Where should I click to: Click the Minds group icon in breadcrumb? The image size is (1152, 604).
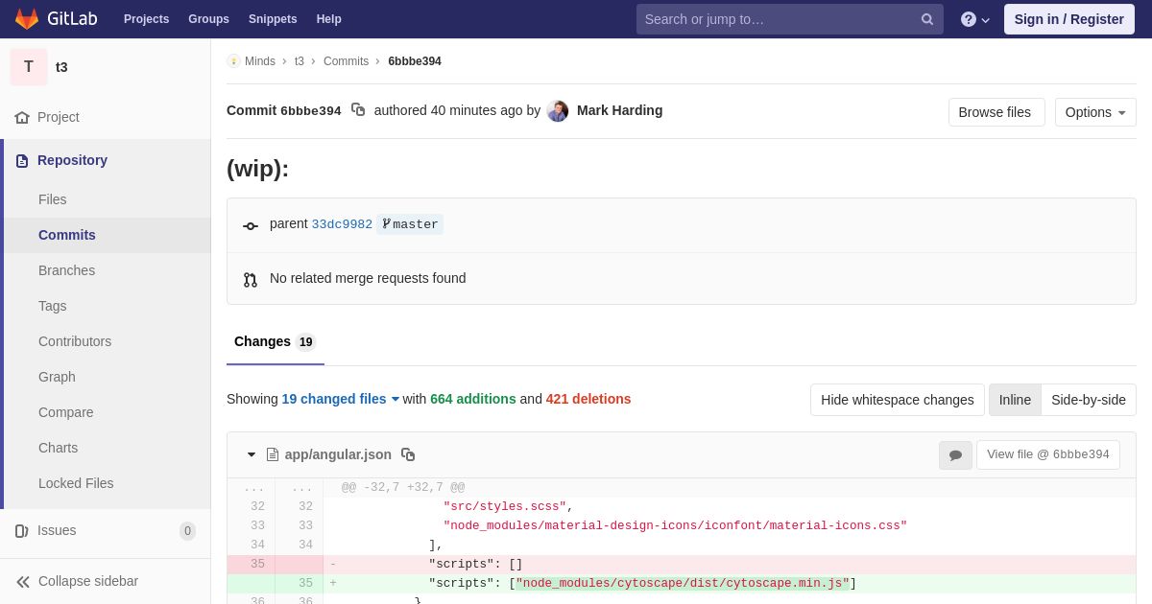(x=233, y=61)
